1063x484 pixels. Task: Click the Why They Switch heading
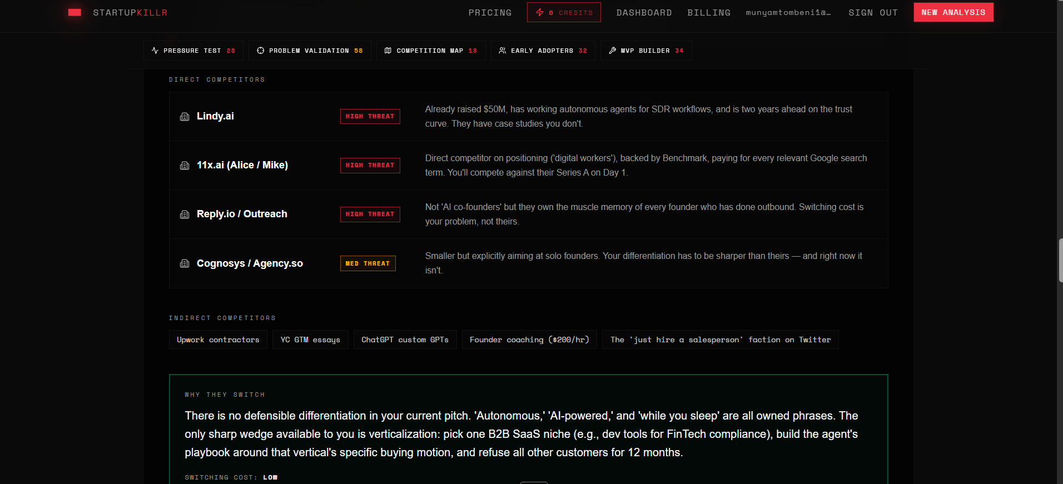click(225, 395)
